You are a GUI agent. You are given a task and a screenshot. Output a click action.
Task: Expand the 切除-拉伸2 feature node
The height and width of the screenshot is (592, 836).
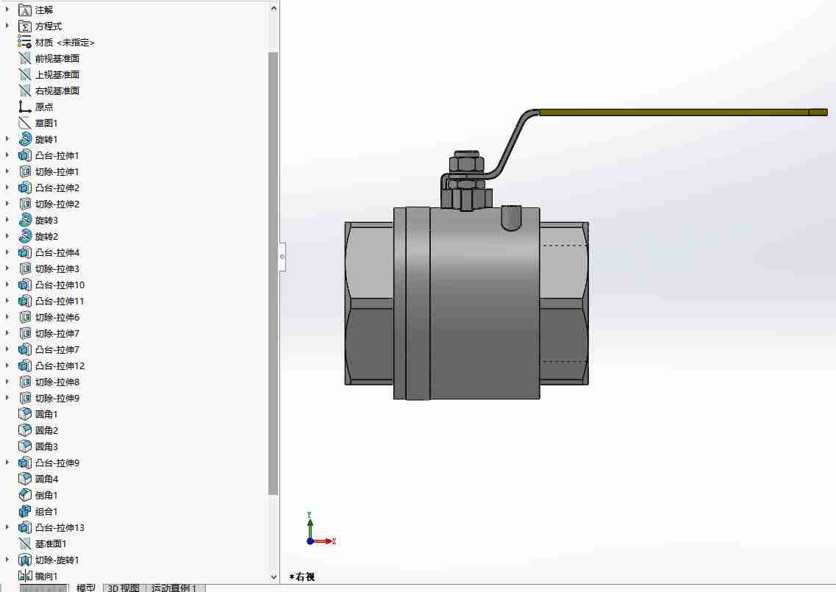coord(7,203)
